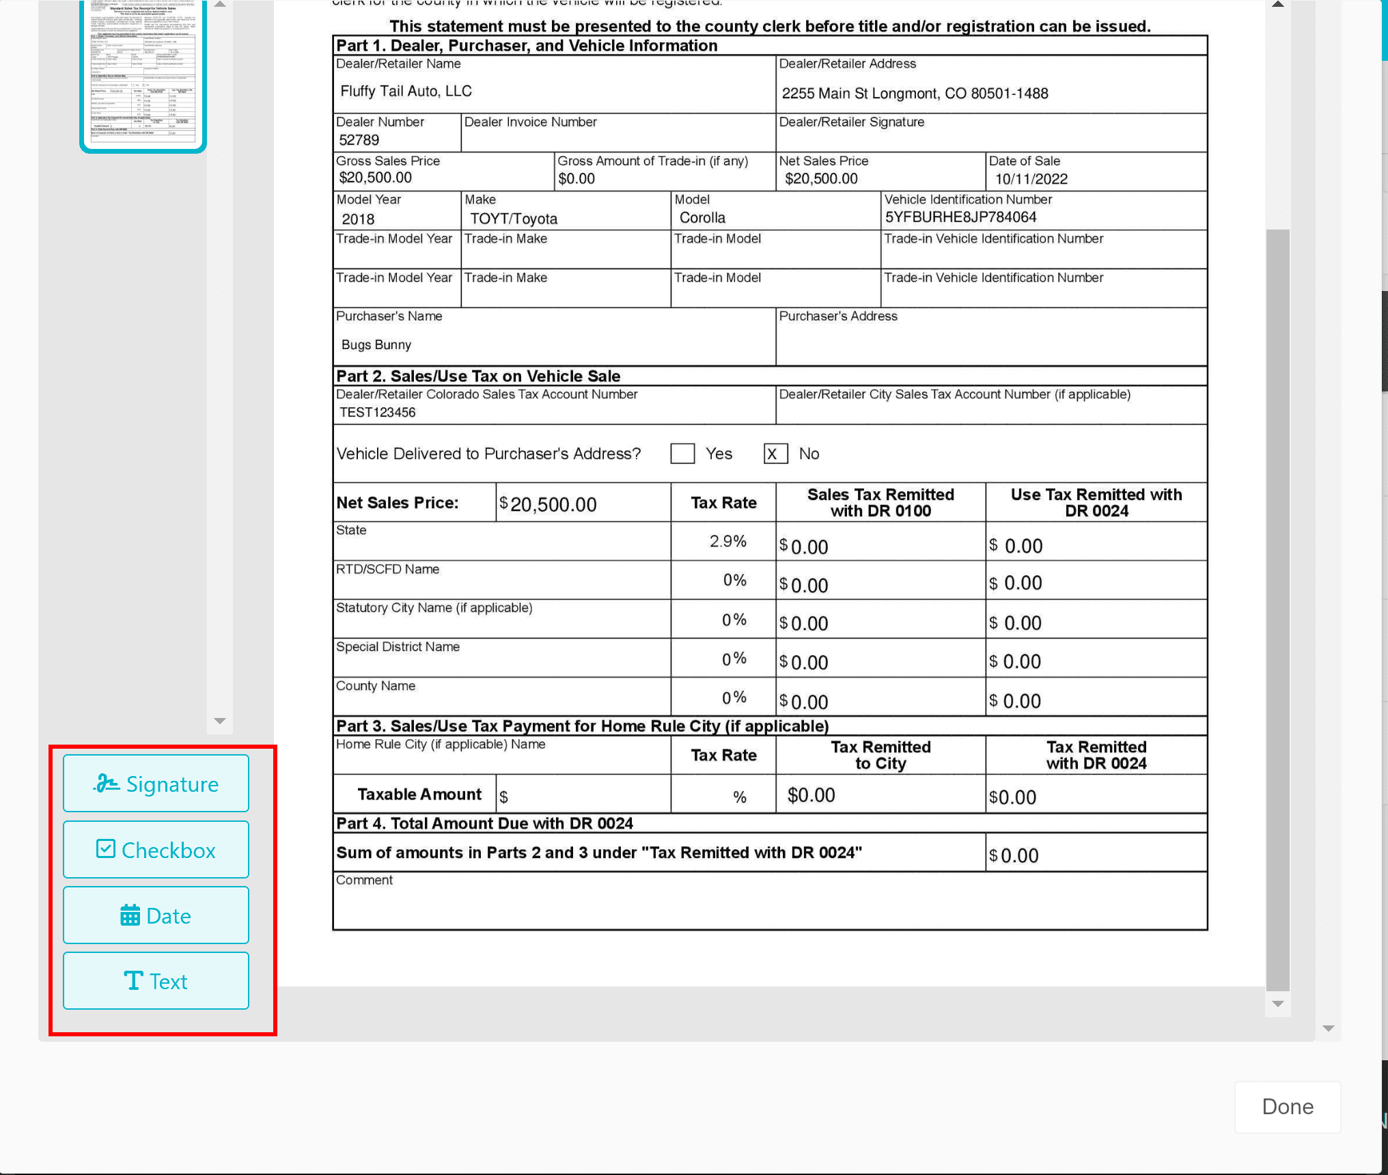Click the Checkbox tool check icon
The image size is (1388, 1175).
tap(106, 849)
